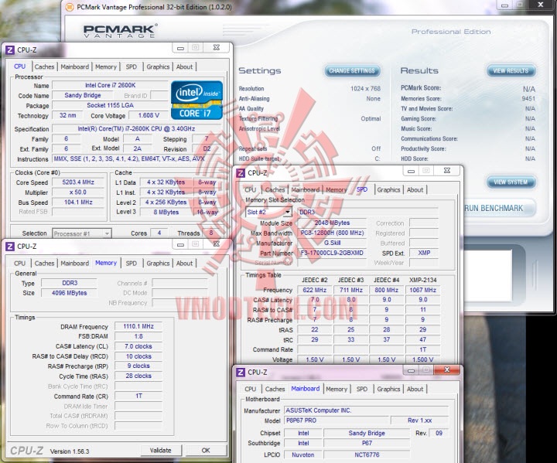Close the CPU-Z Mainboard window with the red X

click(x=447, y=370)
